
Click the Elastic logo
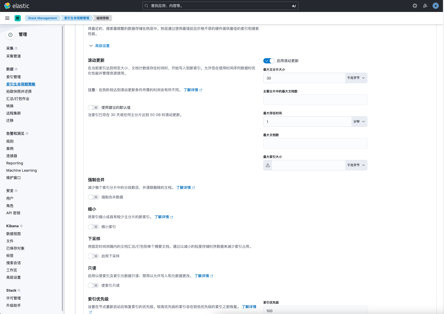(x=17, y=6)
